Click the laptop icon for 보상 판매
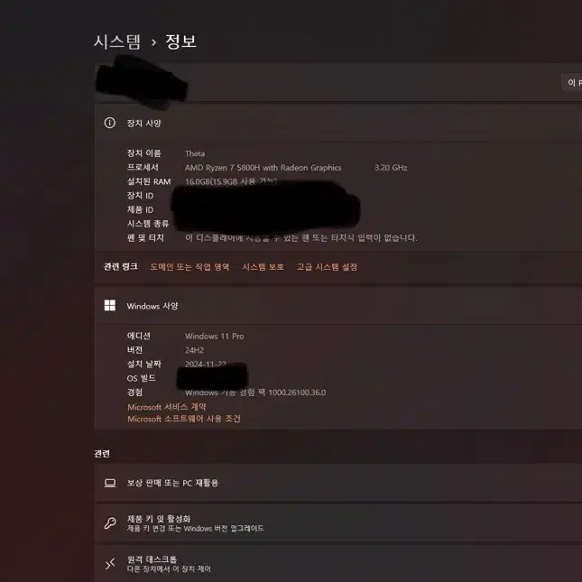The image size is (582, 582). tap(110, 483)
